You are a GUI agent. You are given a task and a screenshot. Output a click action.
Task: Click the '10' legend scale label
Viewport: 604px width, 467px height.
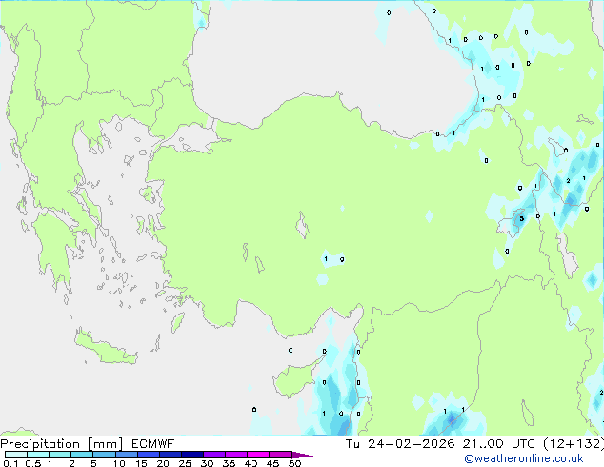[x=119, y=463]
